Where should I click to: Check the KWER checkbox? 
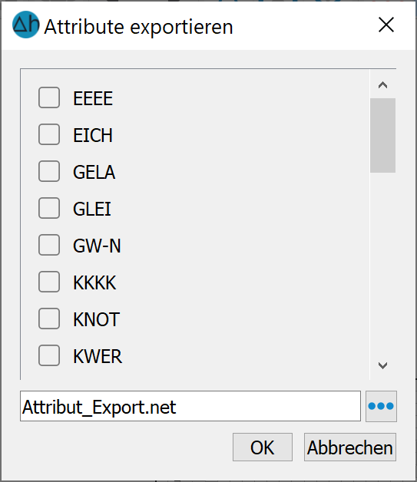coord(49,355)
